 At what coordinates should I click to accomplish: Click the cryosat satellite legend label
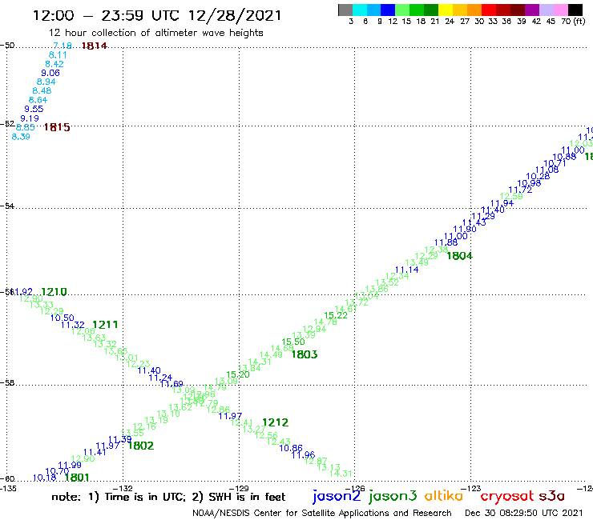507,496
